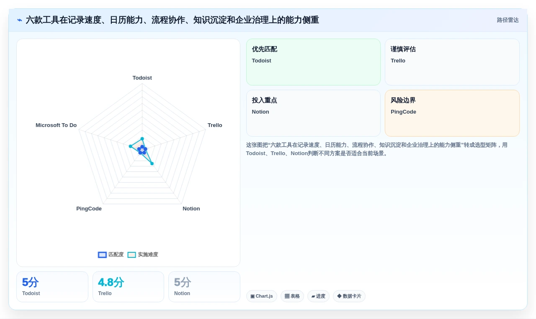
Task: Select the Chart.js tag
Action: coord(262,296)
